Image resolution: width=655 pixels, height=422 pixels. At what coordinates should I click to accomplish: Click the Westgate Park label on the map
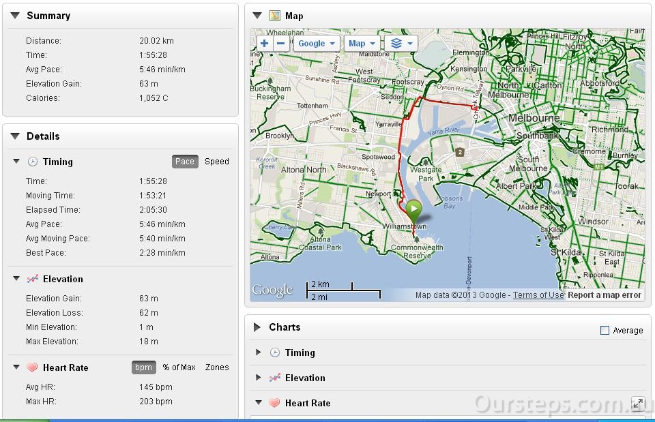(x=426, y=174)
